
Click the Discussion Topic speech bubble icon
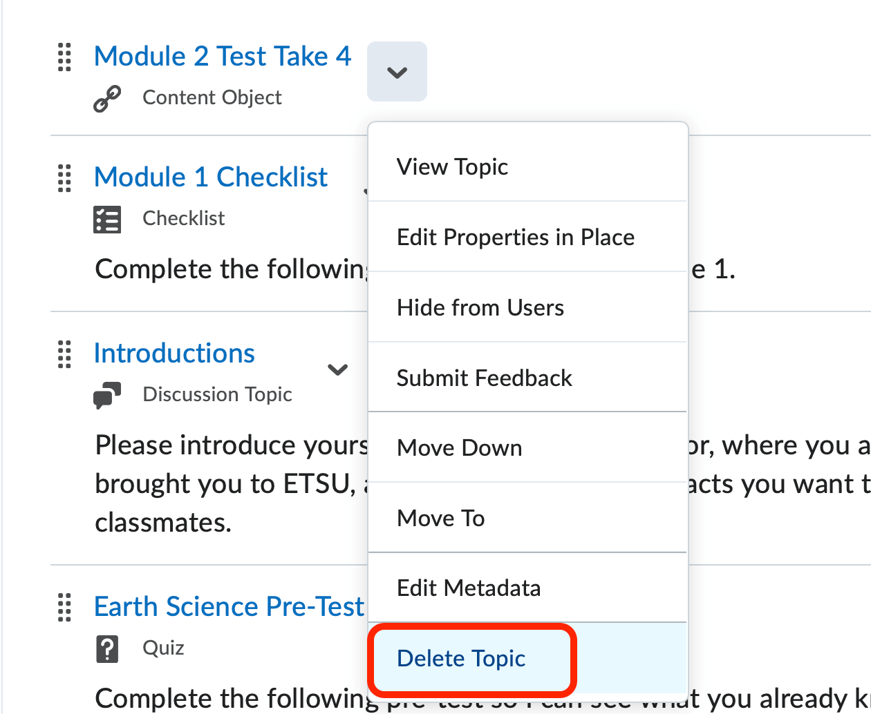[x=108, y=394]
